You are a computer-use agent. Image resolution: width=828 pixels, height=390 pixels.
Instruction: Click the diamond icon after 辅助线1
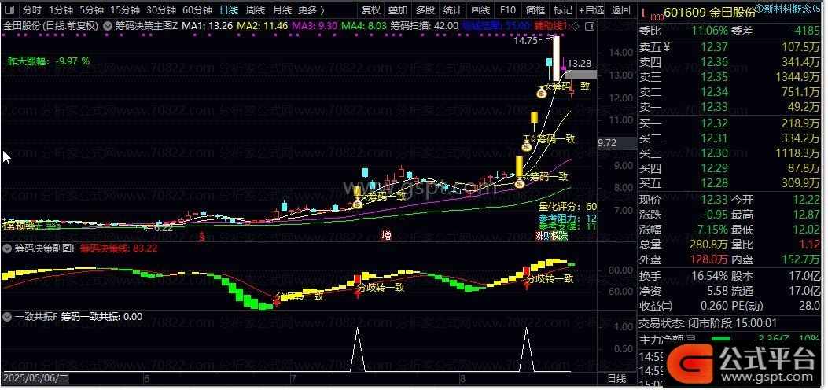pos(575,25)
